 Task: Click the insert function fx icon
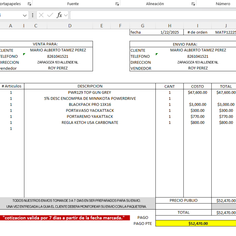(59, 15)
